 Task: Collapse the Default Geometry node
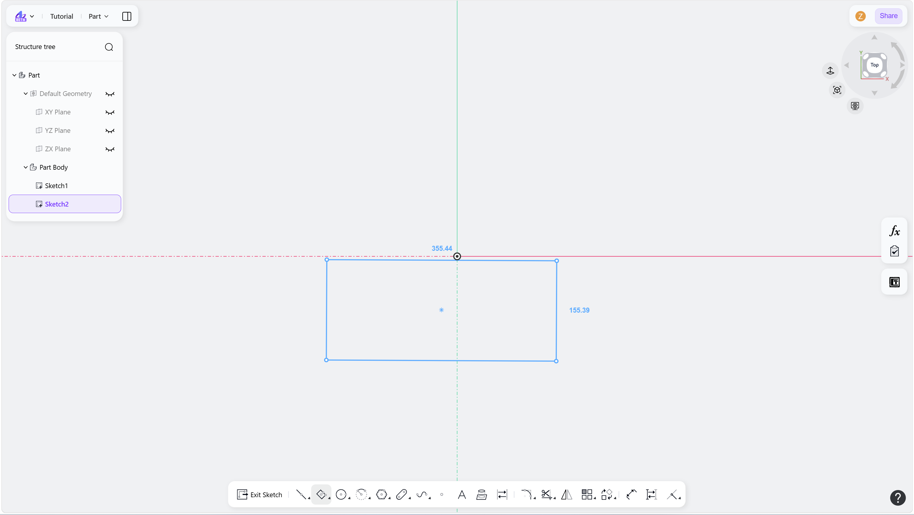click(x=26, y=94)
